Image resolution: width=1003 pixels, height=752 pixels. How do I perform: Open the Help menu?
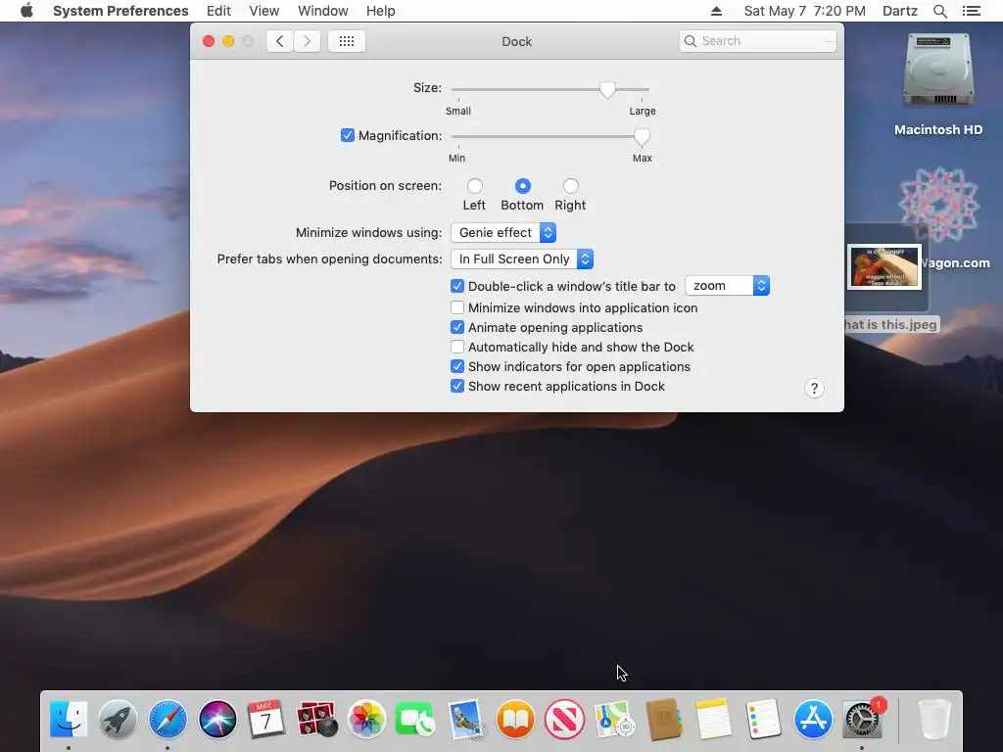point(381,11)
